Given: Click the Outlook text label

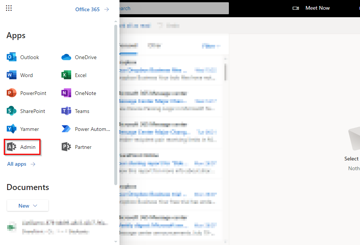Looking at the screenshot, I should point(30,57).
